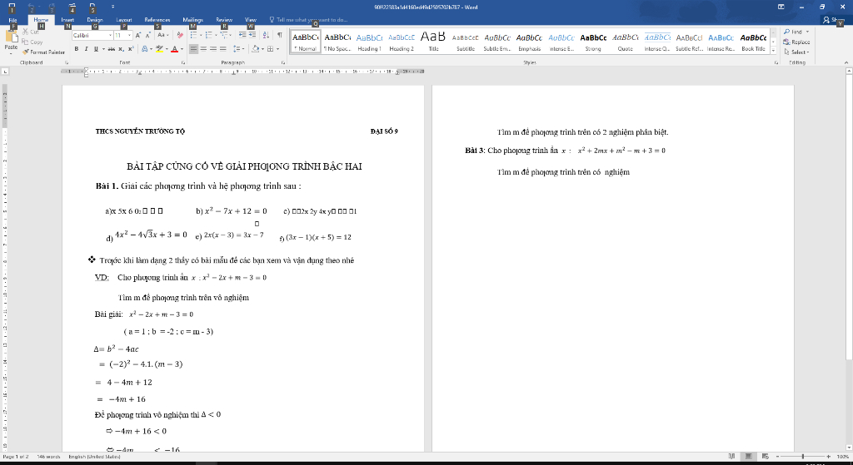This screenshot has width=853, height=465.
Task: Switch to Web Layout view in status bar
Action: coord(766,457)
